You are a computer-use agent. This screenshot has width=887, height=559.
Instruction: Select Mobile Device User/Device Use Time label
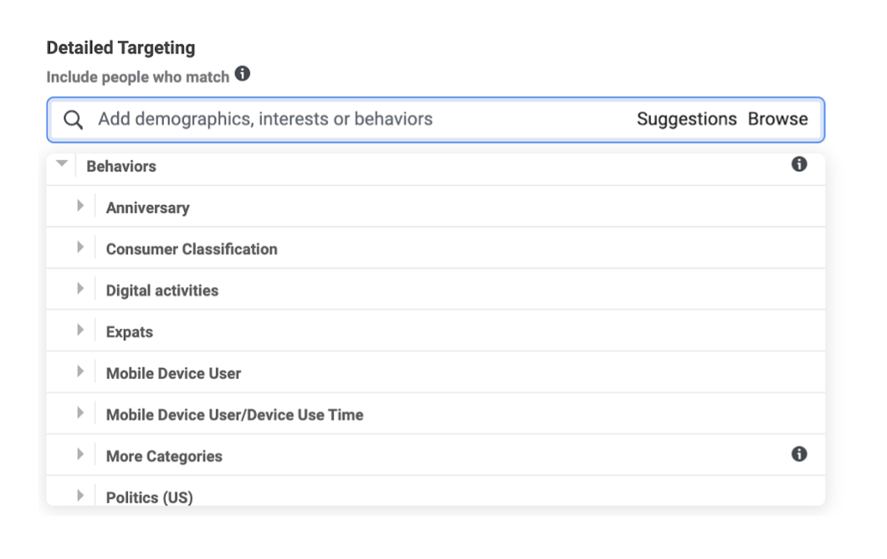point(235,415)
